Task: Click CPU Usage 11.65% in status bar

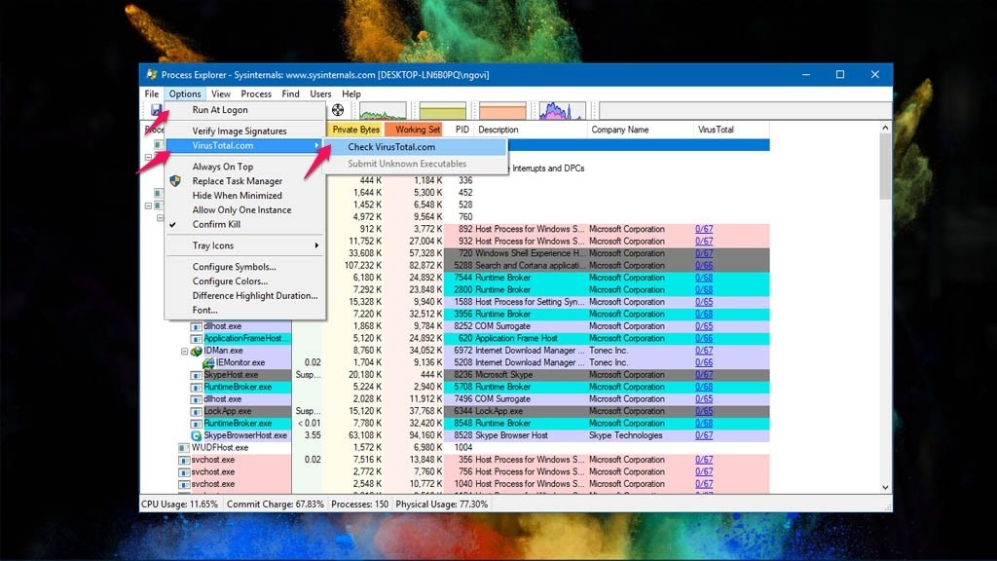Action: pos(179,505)
